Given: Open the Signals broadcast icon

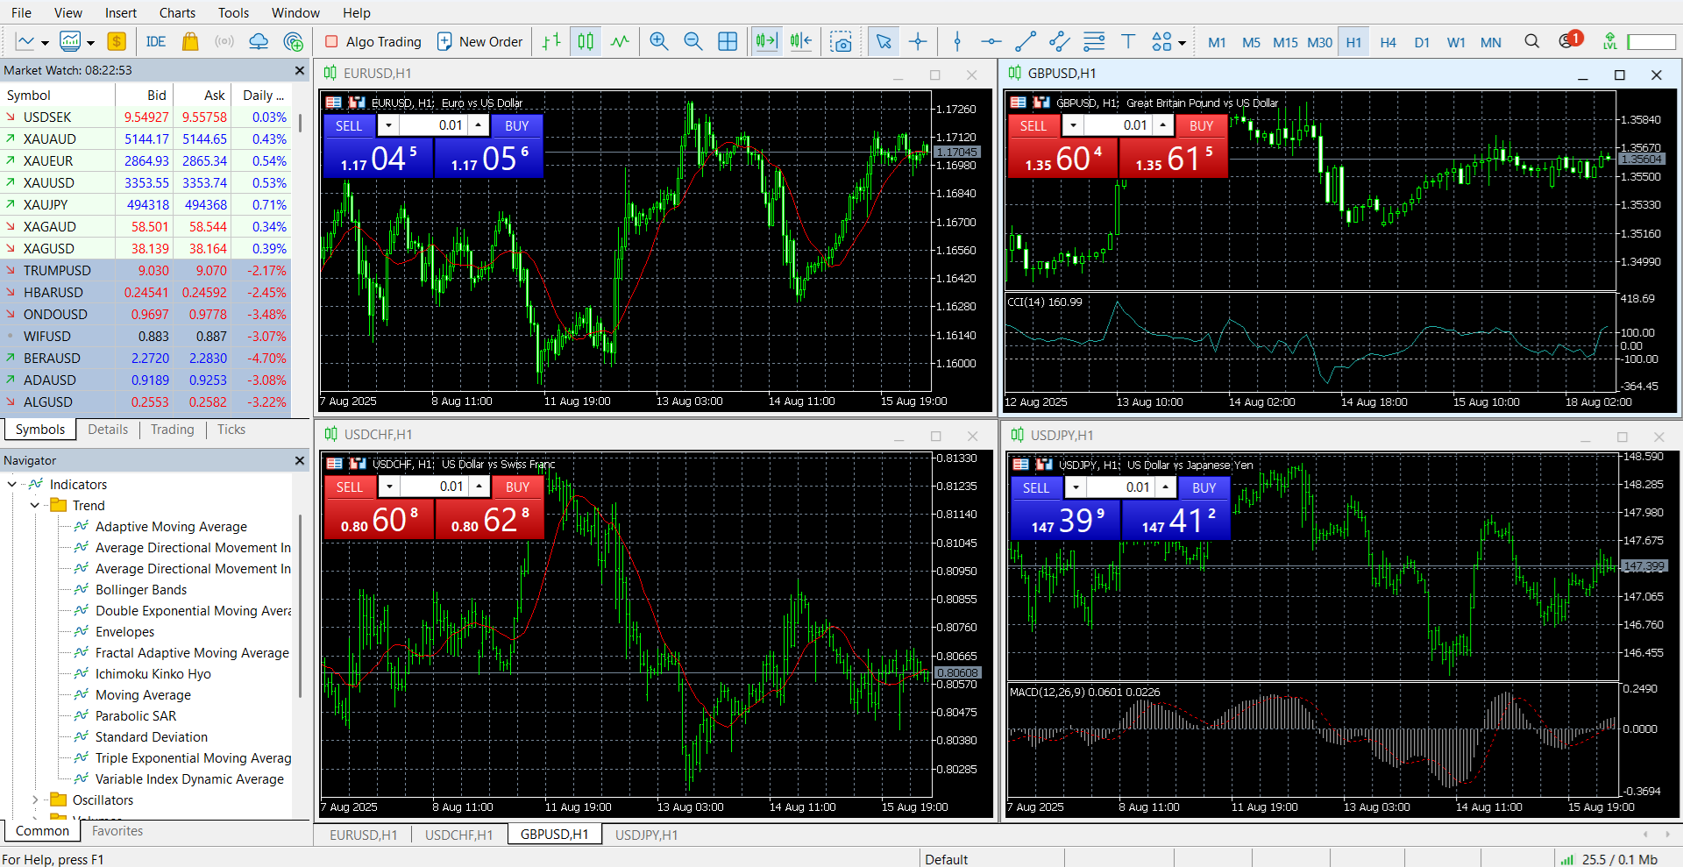Looking at the screenshot, I should pos(224,41).
